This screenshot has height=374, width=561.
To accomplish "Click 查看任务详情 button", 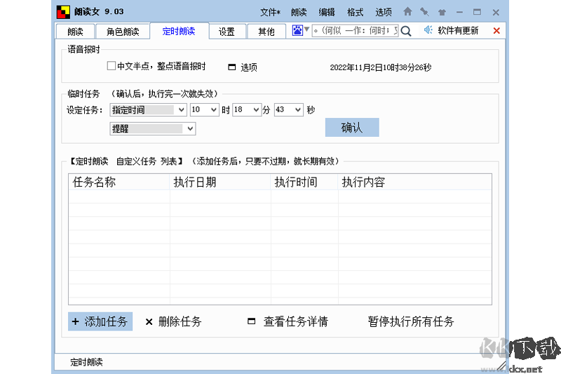I will [288, 321].
